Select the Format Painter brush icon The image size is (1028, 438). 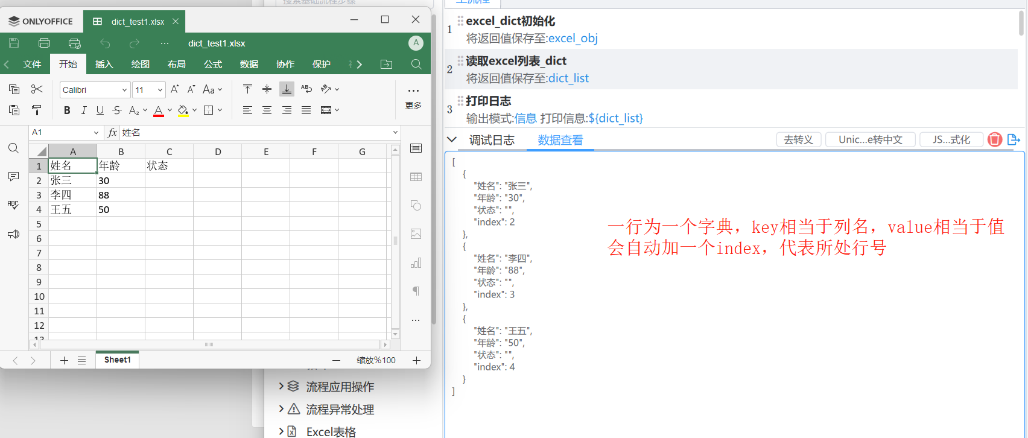(x=37, y=110)
